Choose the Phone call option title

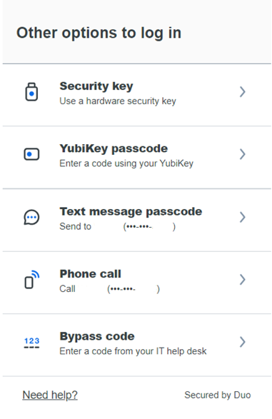tap(91, 274)
